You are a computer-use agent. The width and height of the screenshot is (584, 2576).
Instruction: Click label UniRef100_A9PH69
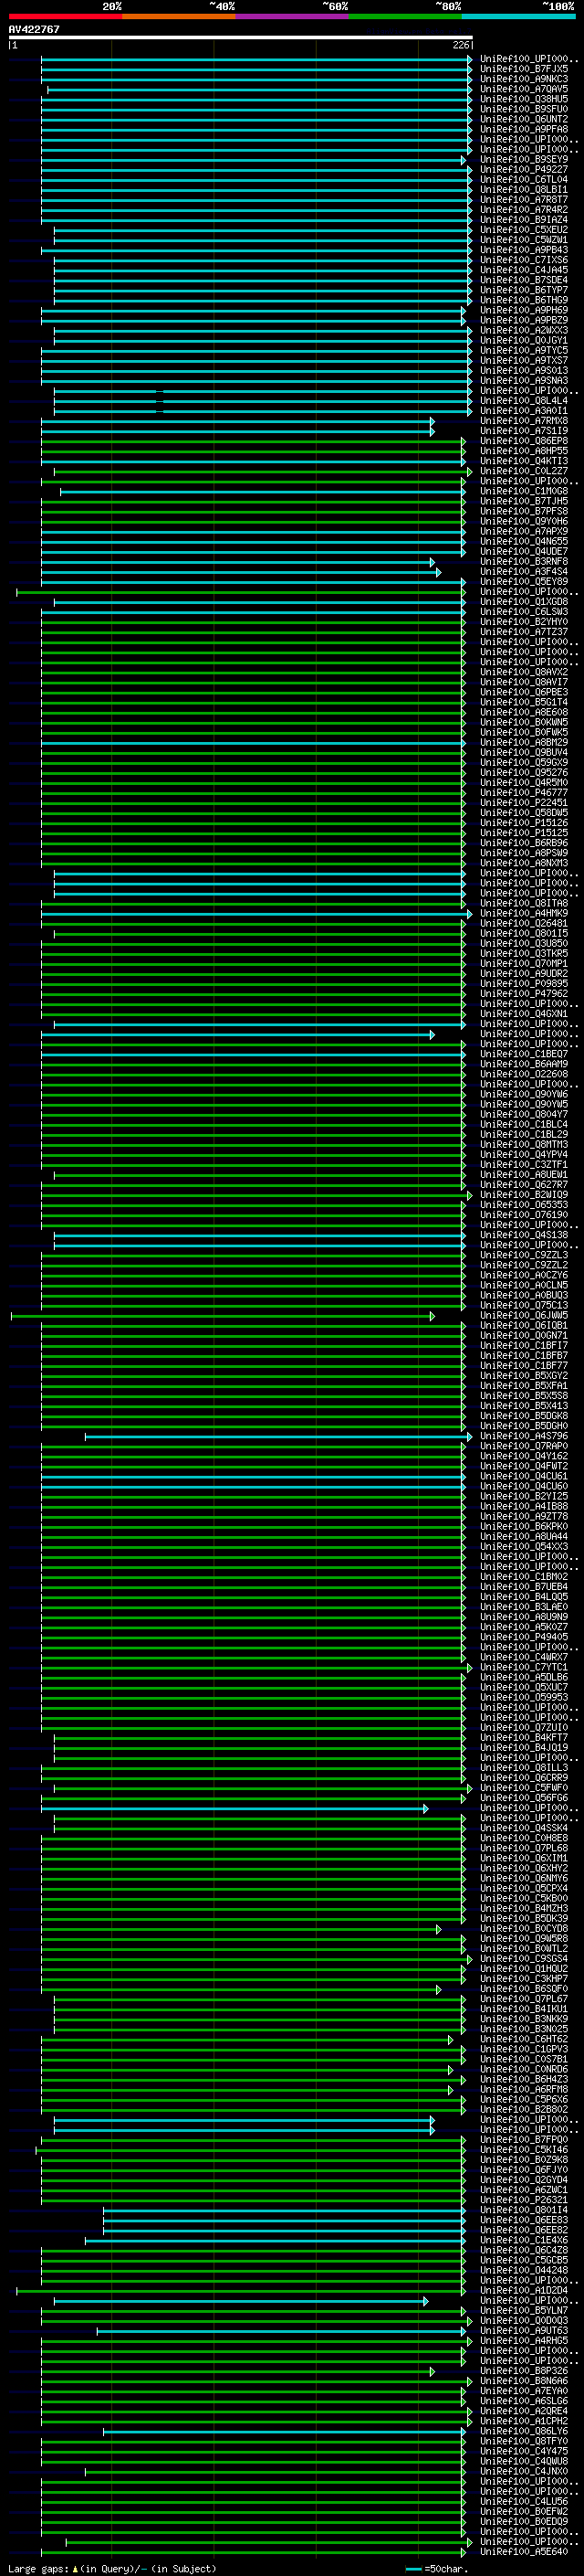524,311
